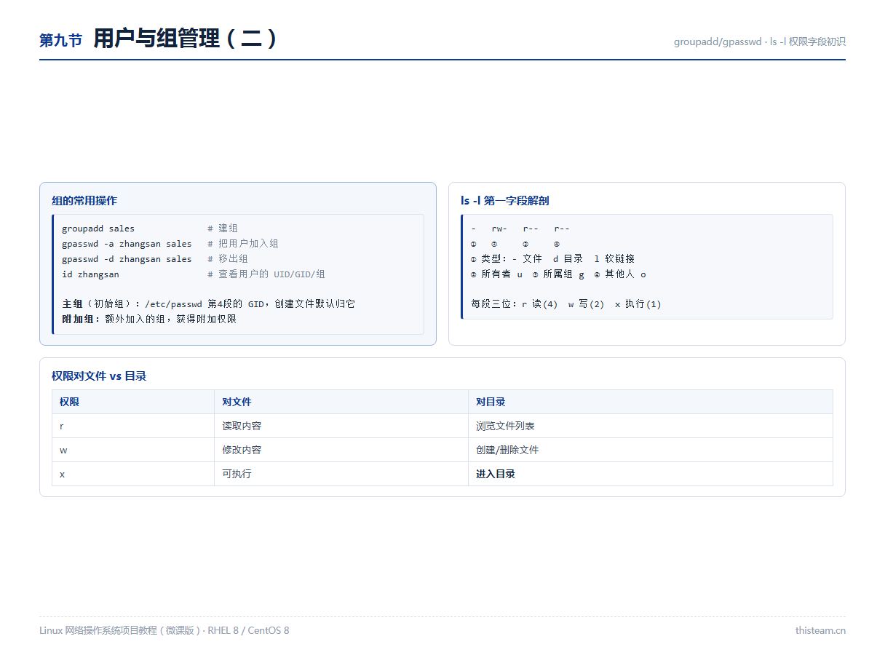This screenshot has width=885, height=655.
Task: Click the footer text Linux 网络操作系统项目教程
Action: (164, 630)
